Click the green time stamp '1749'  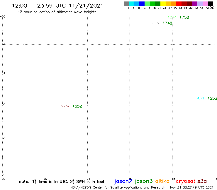coord(167,23)
